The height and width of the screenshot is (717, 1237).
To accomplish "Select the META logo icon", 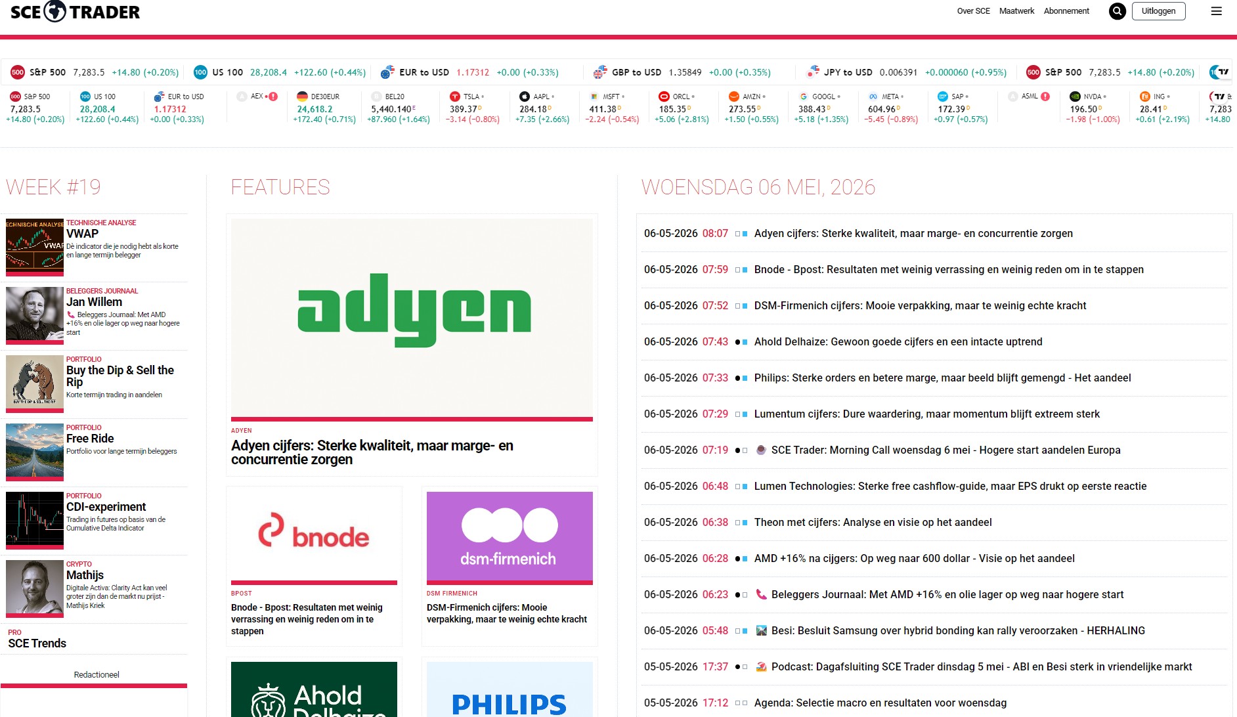I will (873, 97).
